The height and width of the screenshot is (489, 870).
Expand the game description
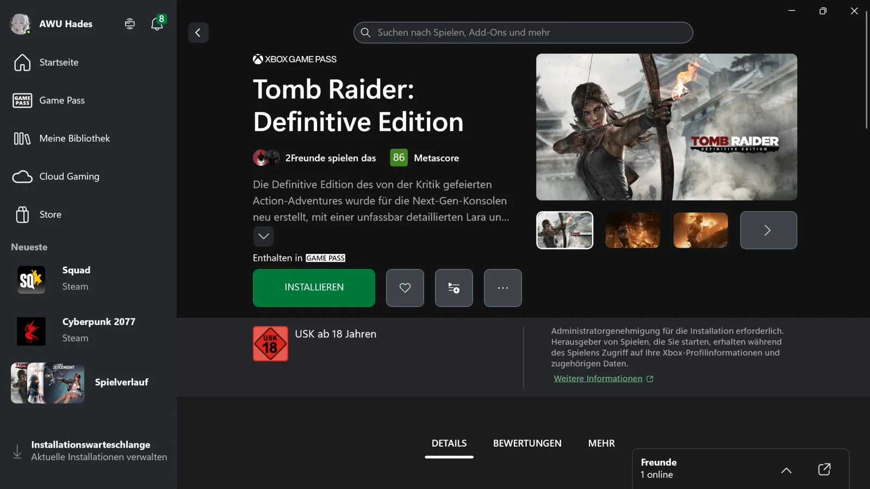pos(264,236)
